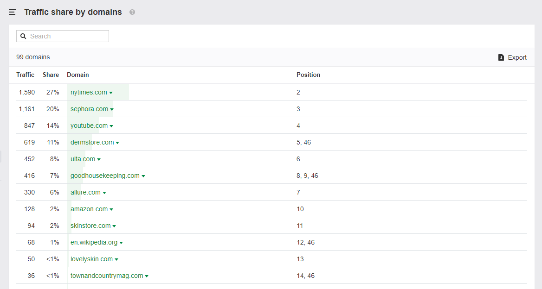Open the townandcountrymag.com domain link
The height and width of the screenshot is (289, 542).
(107, 276)
